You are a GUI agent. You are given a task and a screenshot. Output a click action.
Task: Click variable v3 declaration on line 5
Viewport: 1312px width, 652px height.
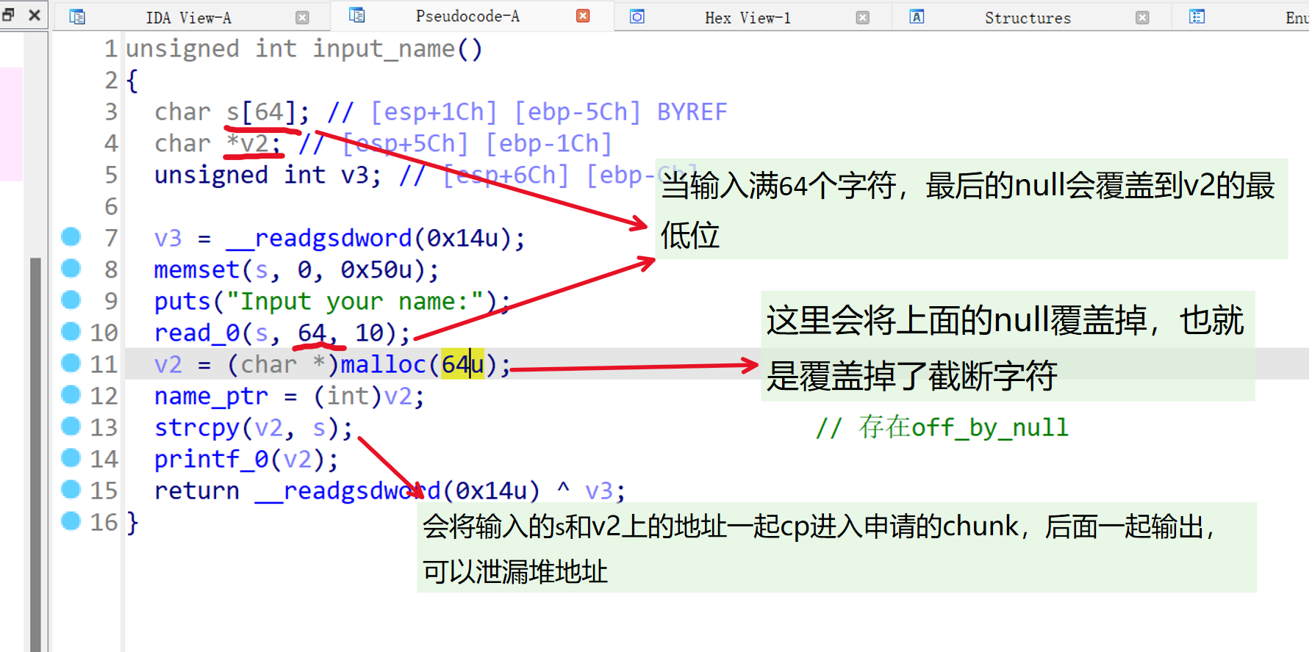[354, 175]
